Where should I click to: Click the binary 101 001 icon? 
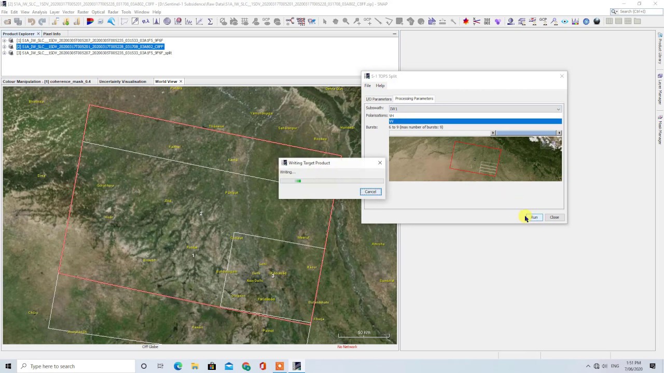click(x=487, y=21)
